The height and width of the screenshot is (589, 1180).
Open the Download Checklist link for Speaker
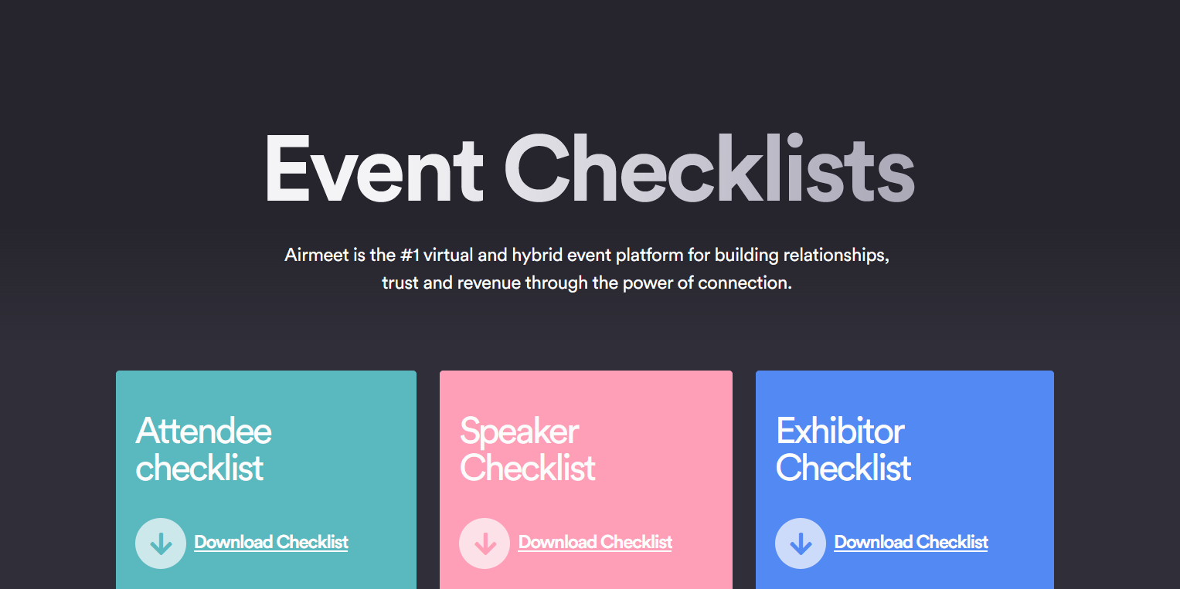pos(595,543)
